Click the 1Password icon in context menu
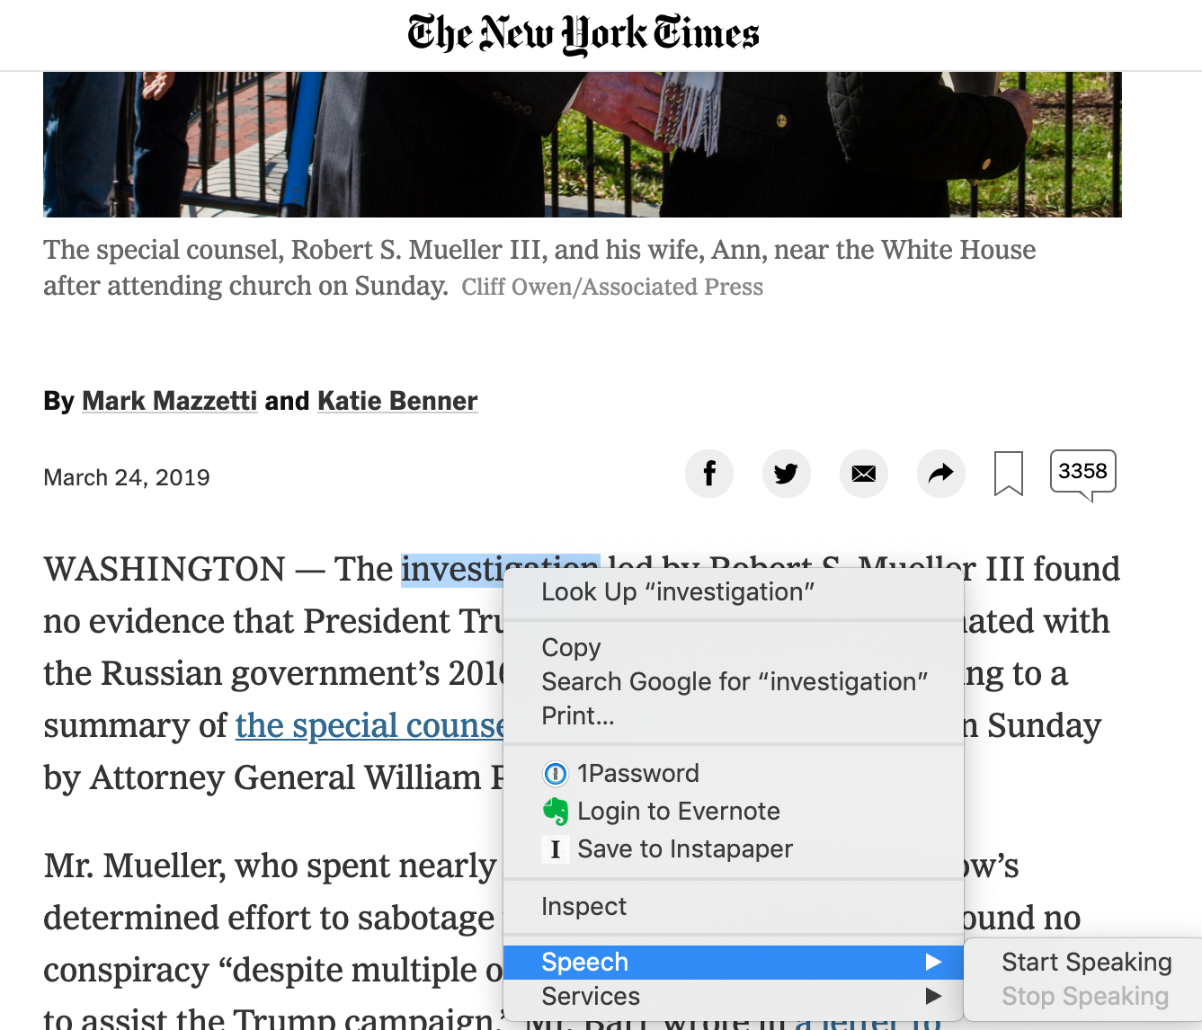1202x1030 pixels. click(556, 774)
